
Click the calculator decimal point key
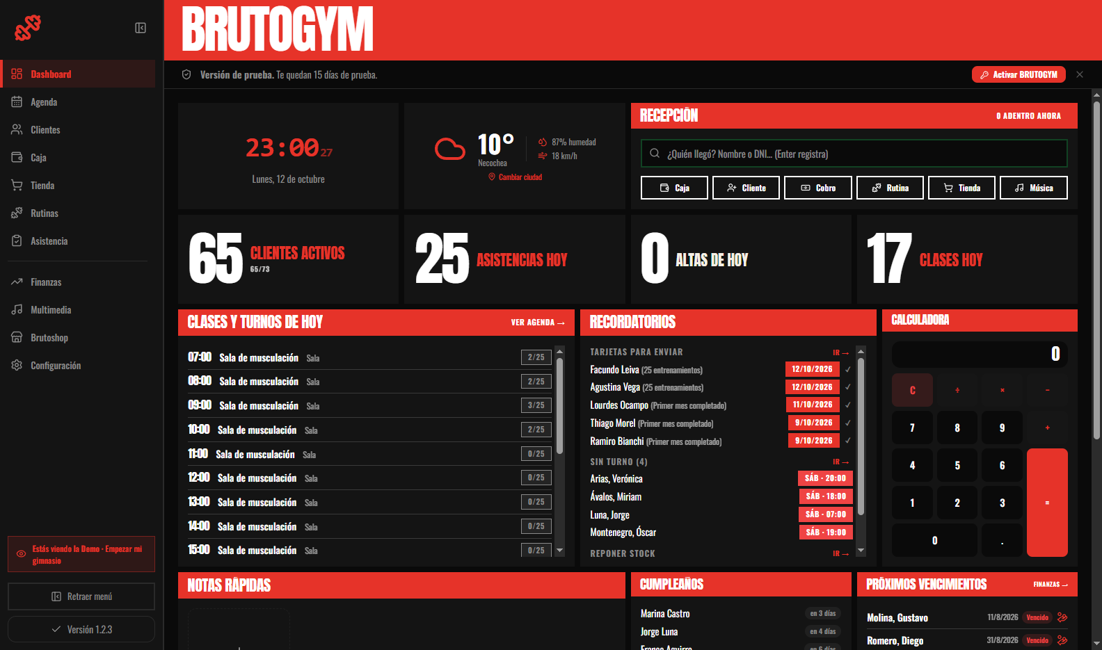pos(1002,540)
